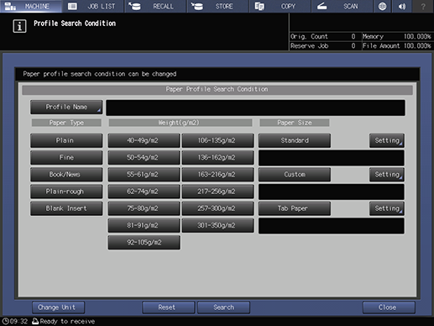Close the Profile Search Condition screen
The width and height of the screenshot is (434, 326).
(x=389, y=308)
